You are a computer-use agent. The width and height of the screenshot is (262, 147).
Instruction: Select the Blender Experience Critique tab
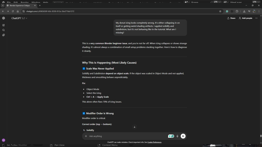pyautogui.click(x=19, y=5)
